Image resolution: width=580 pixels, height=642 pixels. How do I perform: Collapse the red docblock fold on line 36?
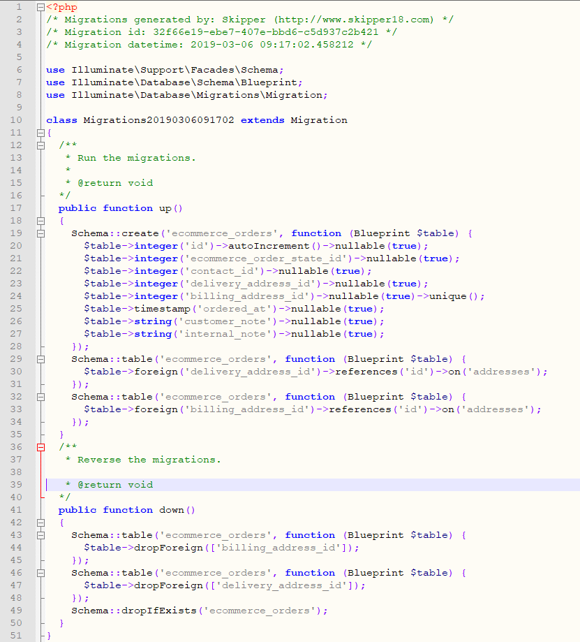40,447
